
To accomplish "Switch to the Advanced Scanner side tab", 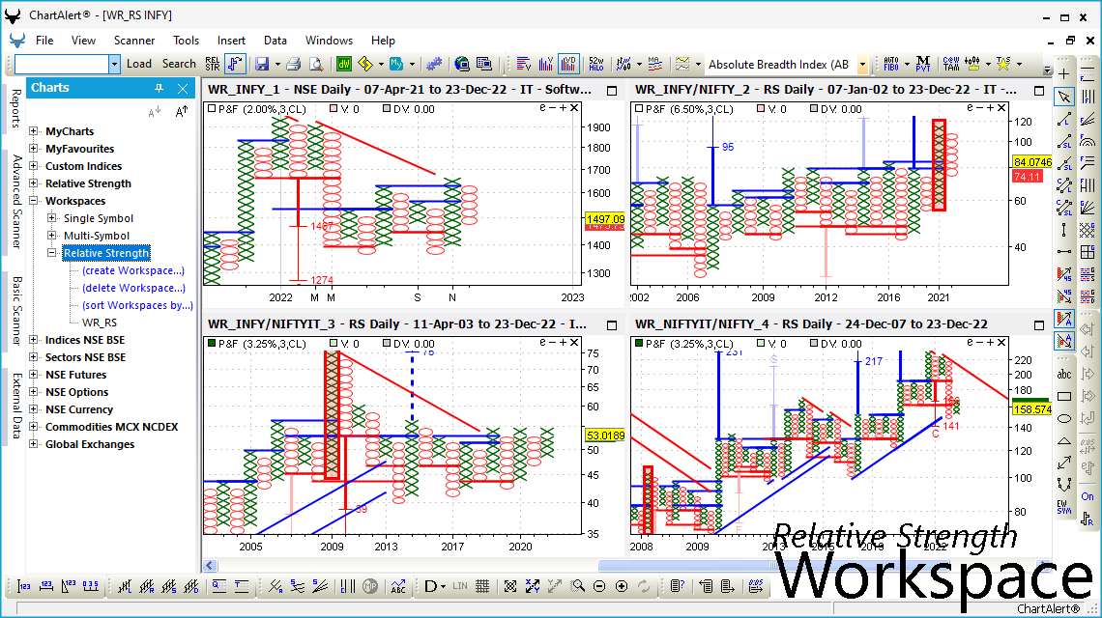I will point(16,202).
